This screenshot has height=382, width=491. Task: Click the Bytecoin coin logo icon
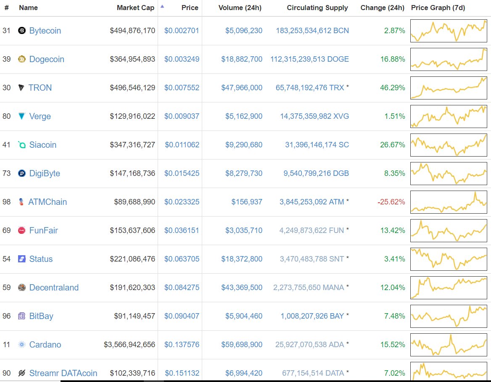click(21, 30)
